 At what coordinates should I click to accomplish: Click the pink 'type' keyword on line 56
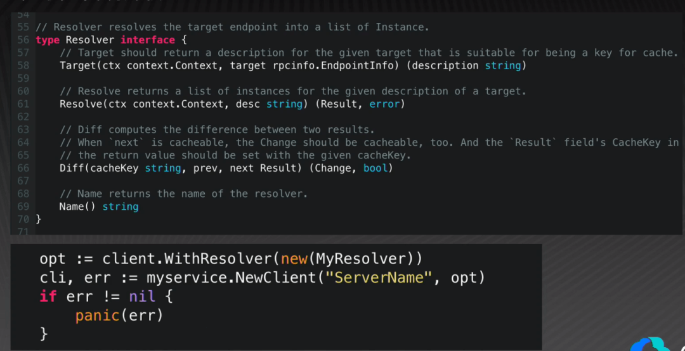click(48, 40)
